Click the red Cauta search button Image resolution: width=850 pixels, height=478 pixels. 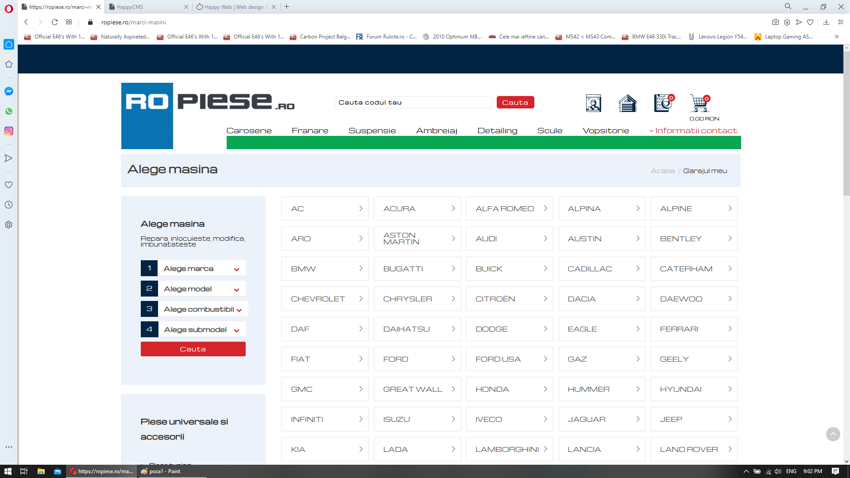(x=515, y=102)
